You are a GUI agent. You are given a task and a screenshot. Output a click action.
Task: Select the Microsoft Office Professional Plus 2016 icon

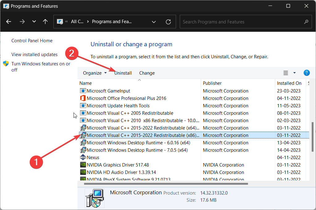[83, 98]
